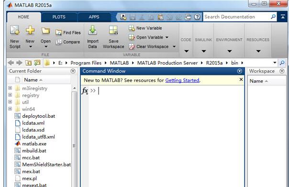This screenshot has width=289, height=187.
Task: Click the fx function browser icon
Action: click(x=85, y=91)
